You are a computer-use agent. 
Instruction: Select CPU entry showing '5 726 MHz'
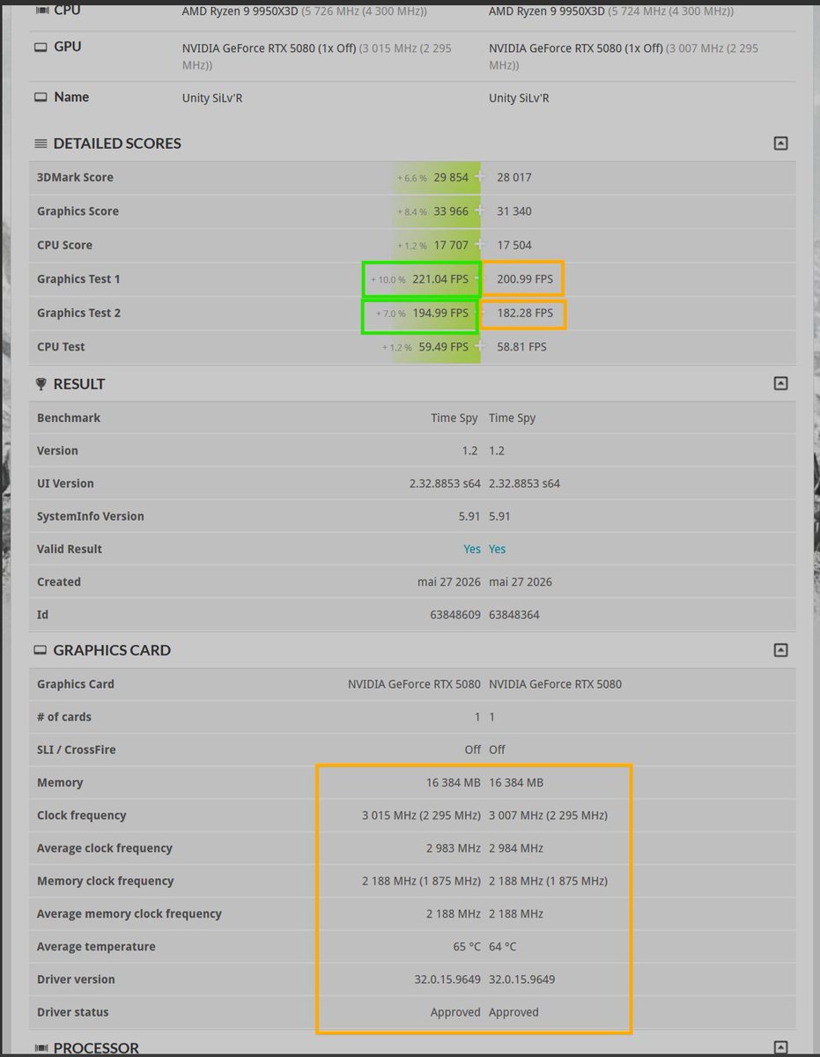305,11
